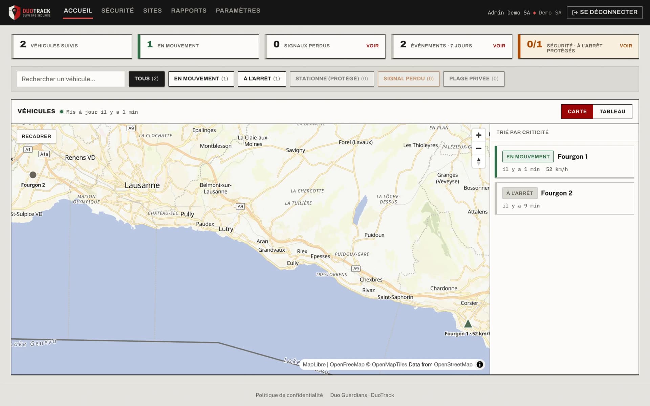Image resolution: width=650 pixels, height=406 pixels.
Task: Filter vehicles by En mouvement (1)
Action: (x=201, y=79)
